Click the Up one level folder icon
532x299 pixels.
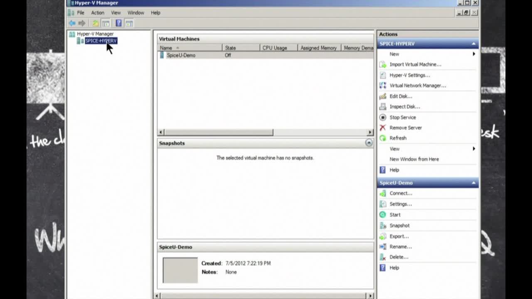(96, 23)
